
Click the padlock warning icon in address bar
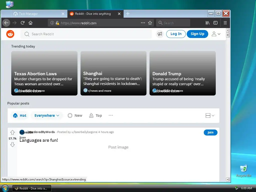pos(57,23)
